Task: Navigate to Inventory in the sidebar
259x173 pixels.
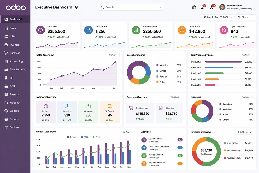Action: click(x=15, y=45)
